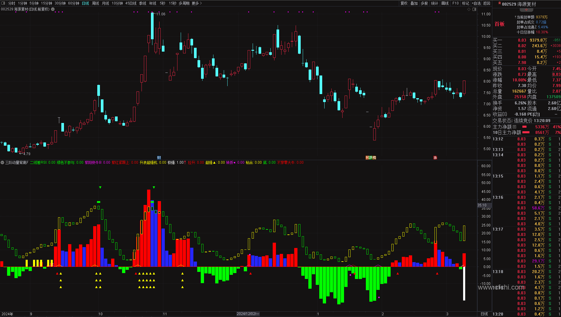The width and height of the screenshot is (561, 317).
Task: Select the 15秒 period tab
Action: (x=173, y=3)
